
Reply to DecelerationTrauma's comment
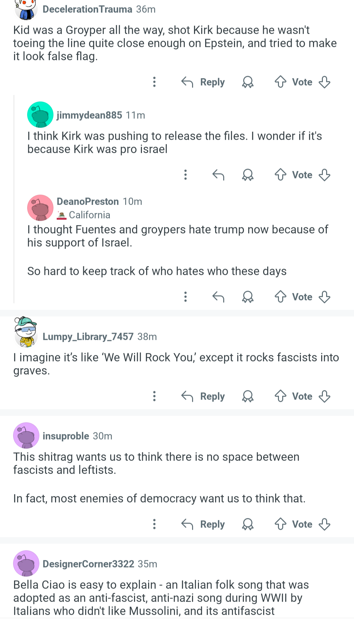tap(203, 82)
